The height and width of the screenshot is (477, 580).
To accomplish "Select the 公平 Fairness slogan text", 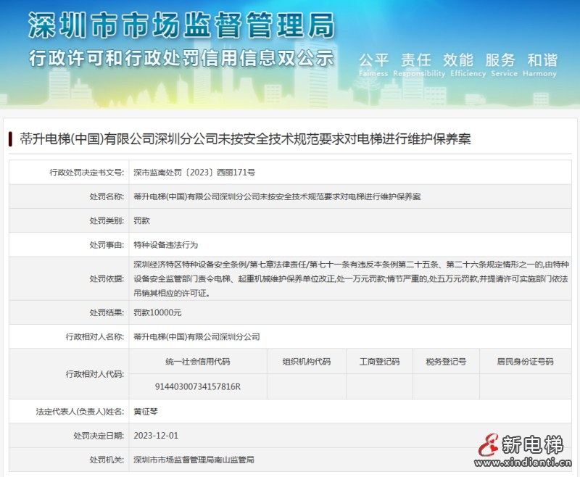I will tap(374, 60).
